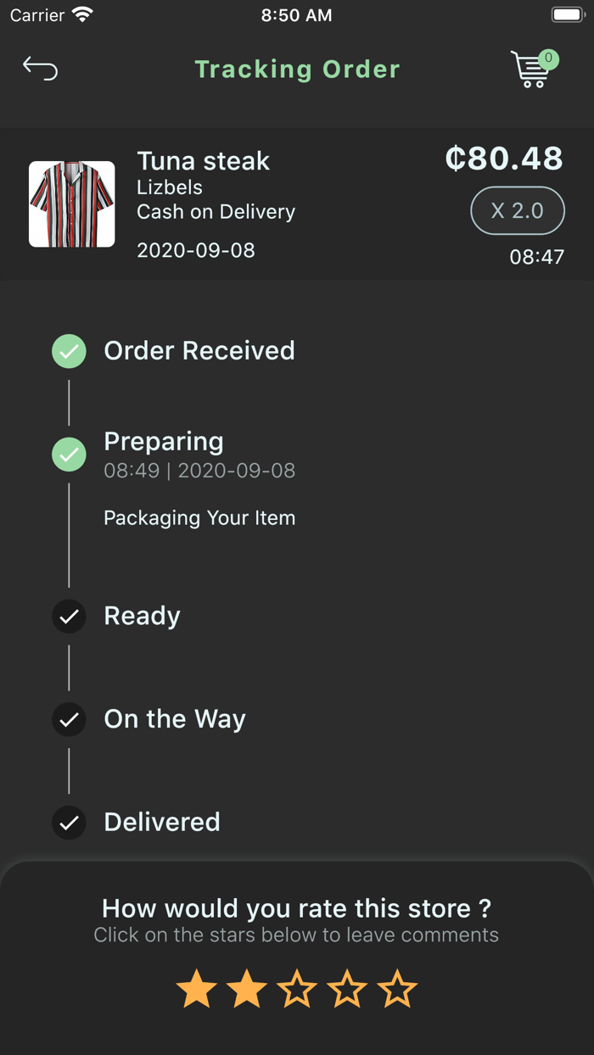Click the back arrow icon
This screenshot has height=1055, width=594.
tap(40, 68)
